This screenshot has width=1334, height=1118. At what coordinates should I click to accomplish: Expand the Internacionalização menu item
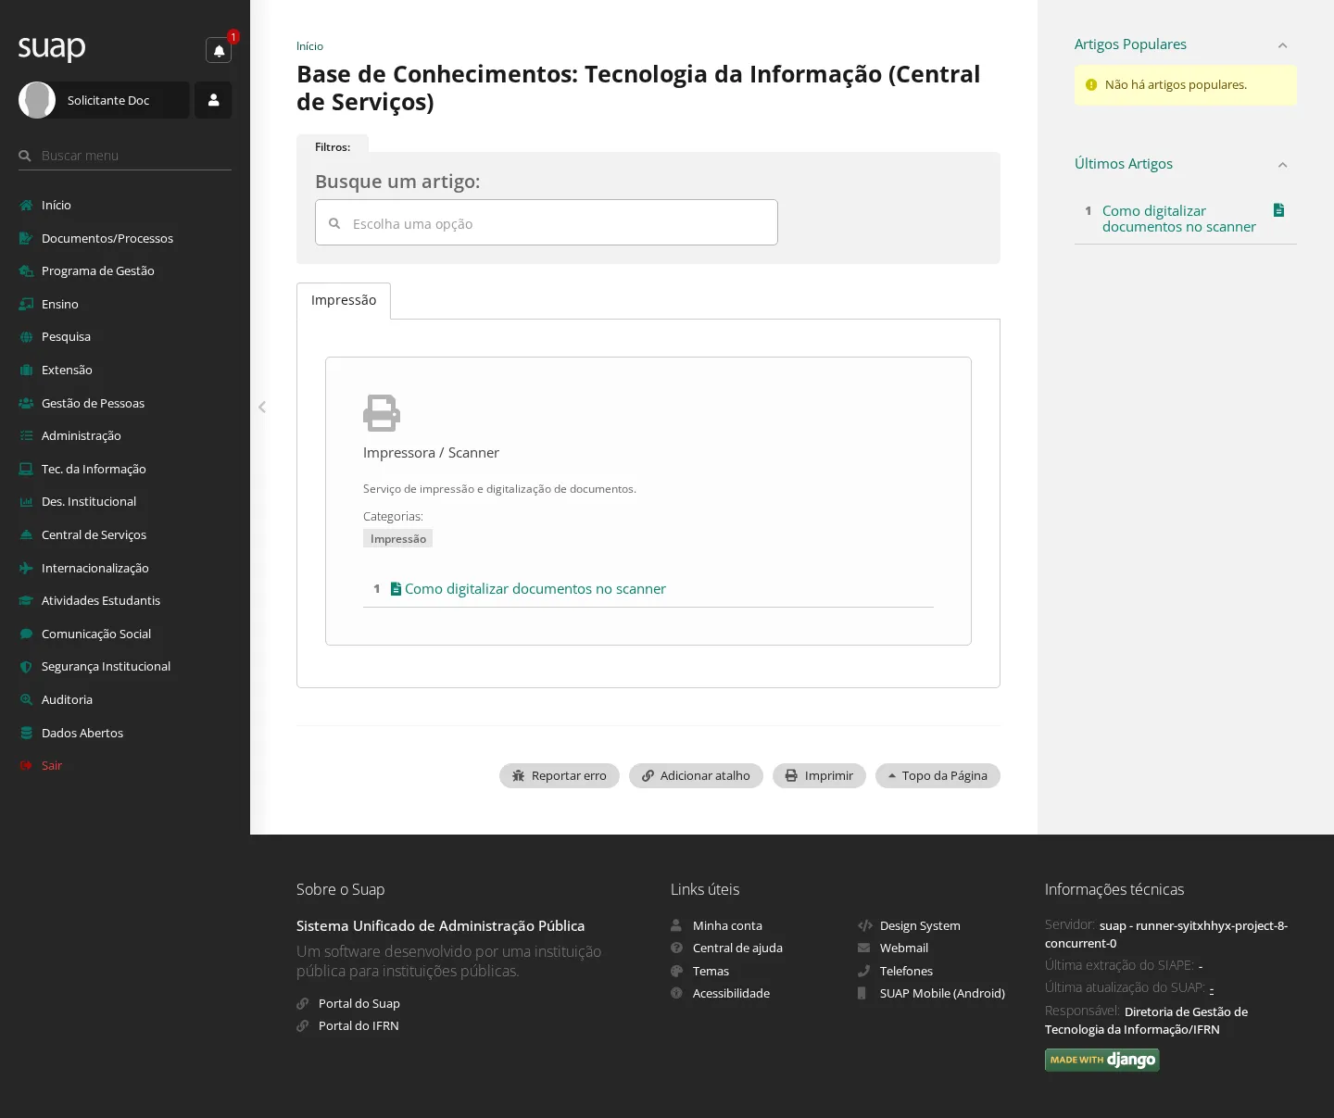coord(125,568)
